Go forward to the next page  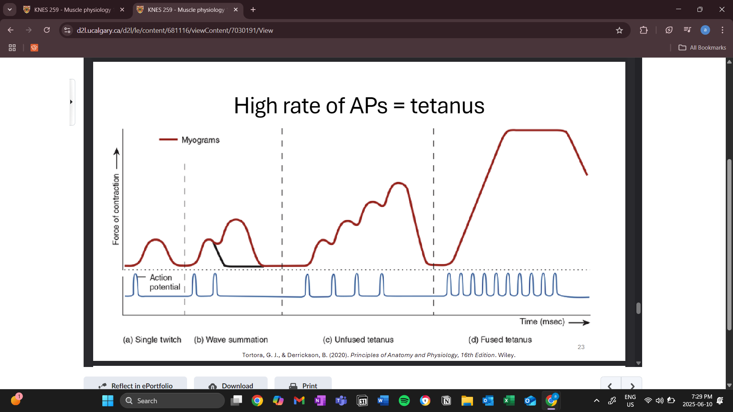click(29, 30)
